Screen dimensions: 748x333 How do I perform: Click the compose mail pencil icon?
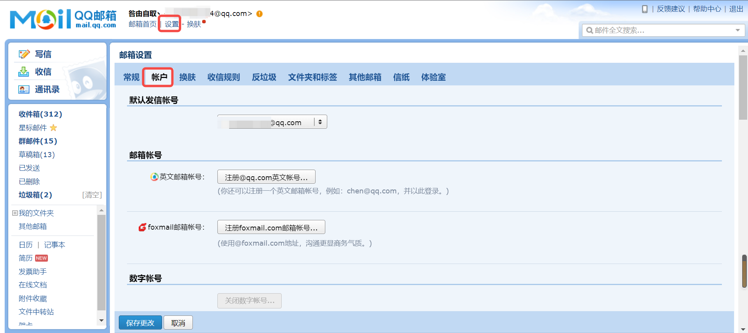pos(24,54)
